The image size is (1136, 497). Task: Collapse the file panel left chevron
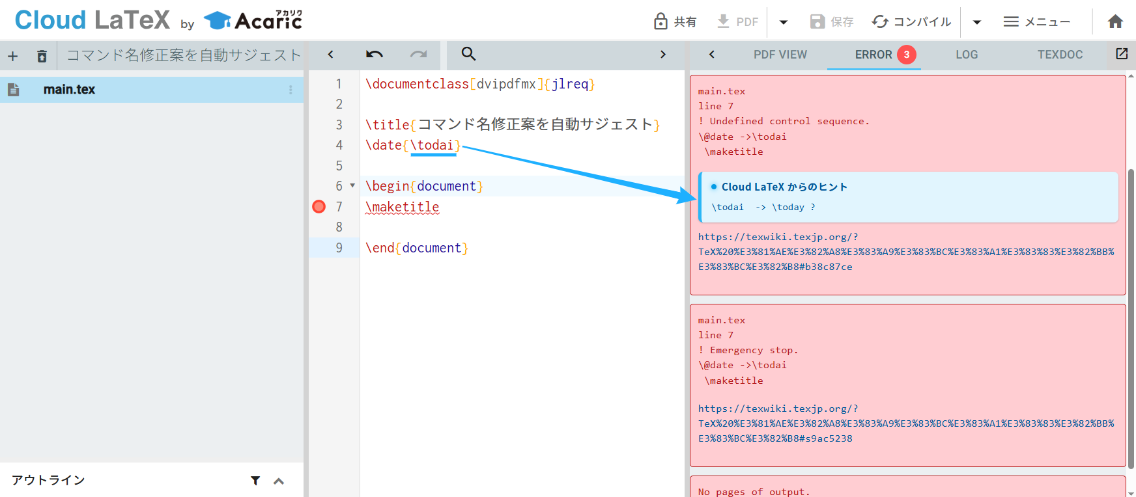coord(330,55)
